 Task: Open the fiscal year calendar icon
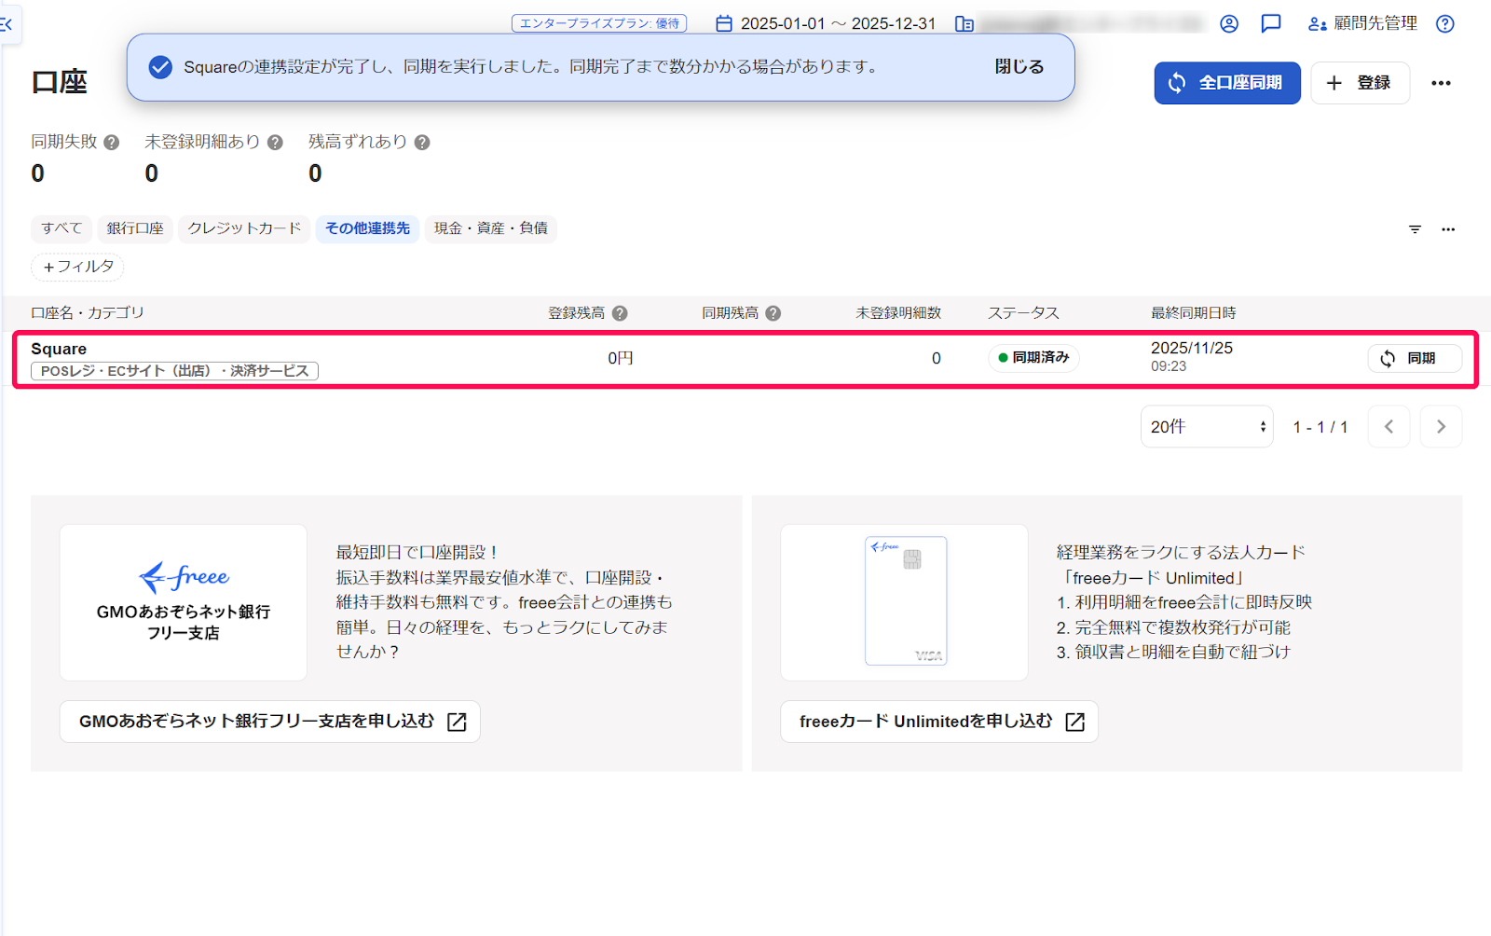point(724,23)
